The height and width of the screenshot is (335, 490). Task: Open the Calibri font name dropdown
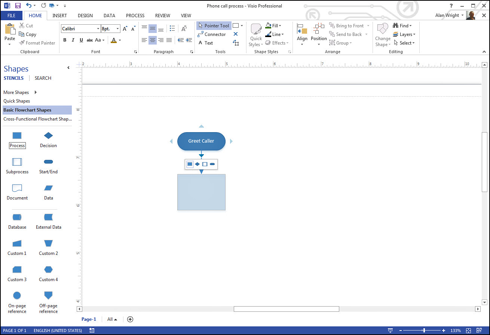(98, 29)
